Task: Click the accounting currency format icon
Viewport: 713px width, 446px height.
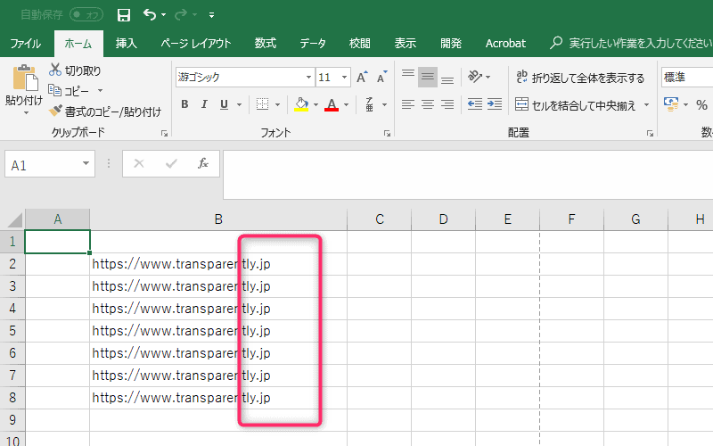Action: click(671, 104)
